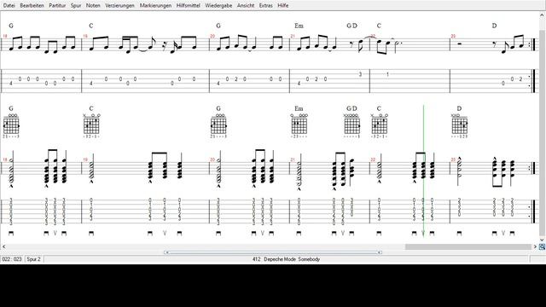Click the repeat-end barline of the lower staff

click(x=532, y=168)
